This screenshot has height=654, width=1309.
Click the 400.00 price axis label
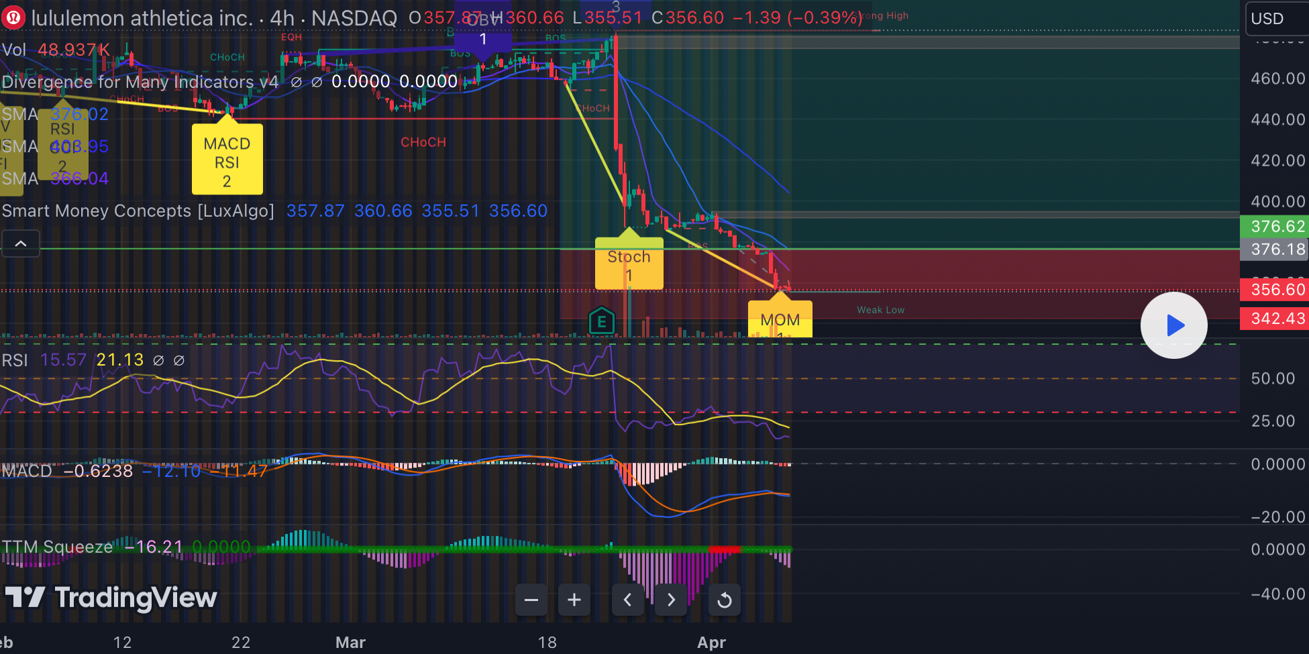click(1278, 201)
